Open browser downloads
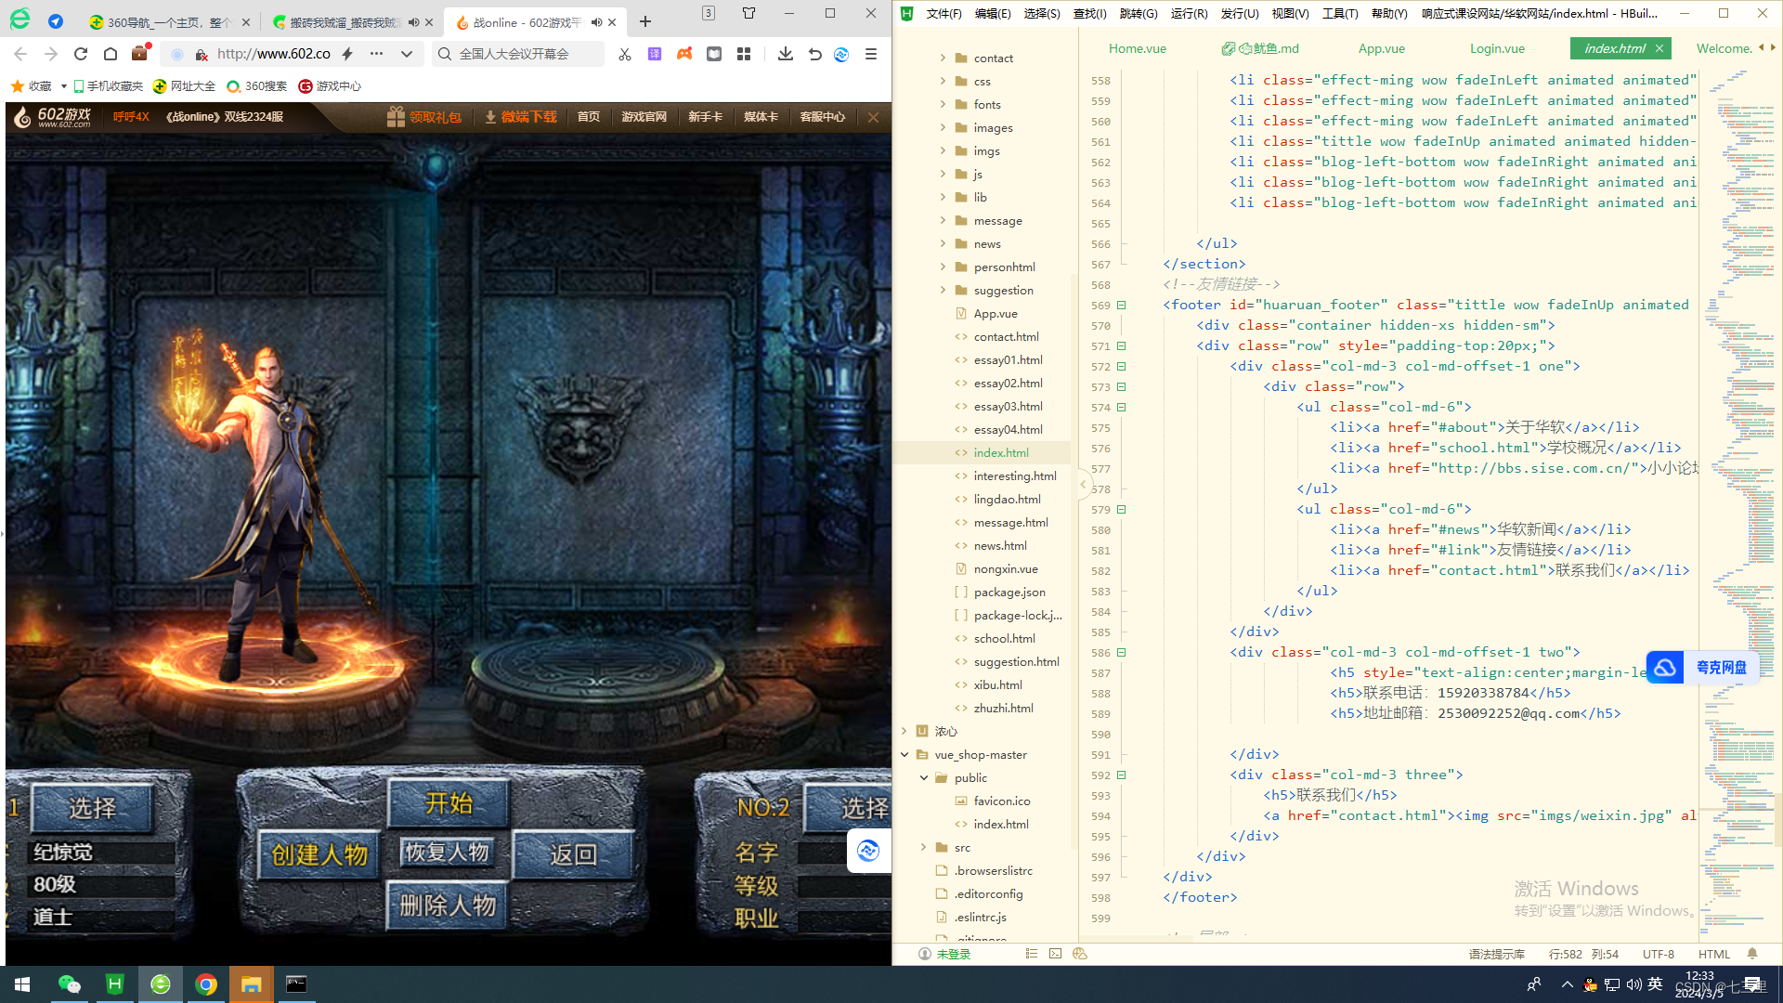Screen dimensions: 1783x1003 (x=786, y=54)
